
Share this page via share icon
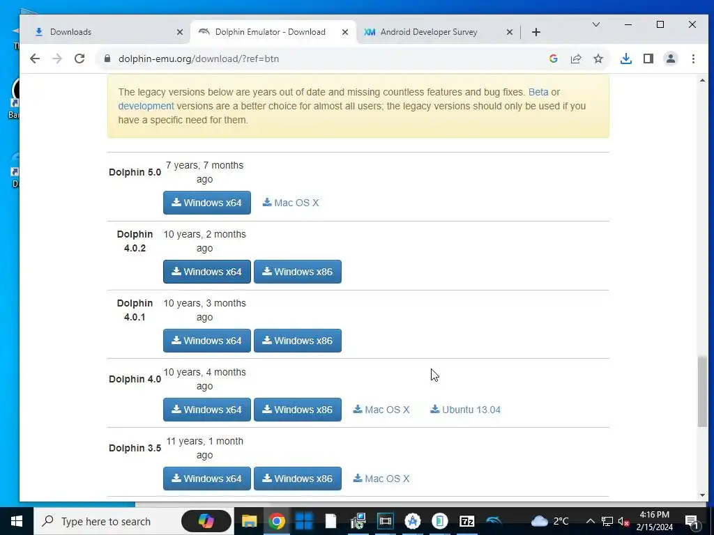click(575, 59)
